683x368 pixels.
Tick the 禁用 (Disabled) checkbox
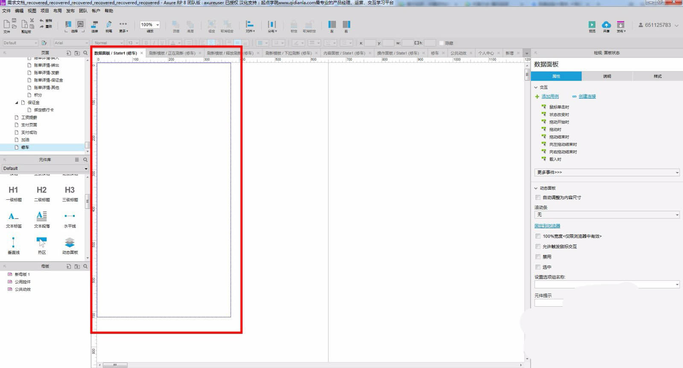[538, 257]
